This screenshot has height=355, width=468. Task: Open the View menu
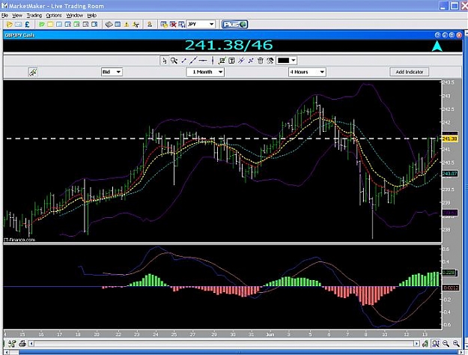tap(17, 15)
